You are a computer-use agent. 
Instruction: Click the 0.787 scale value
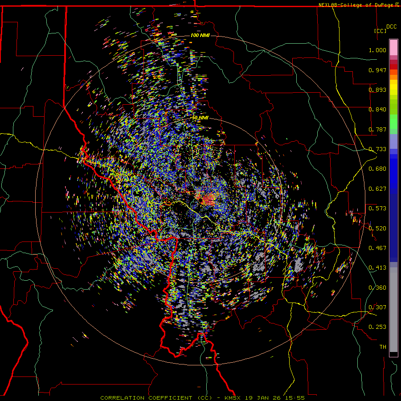tap(377, 129)
